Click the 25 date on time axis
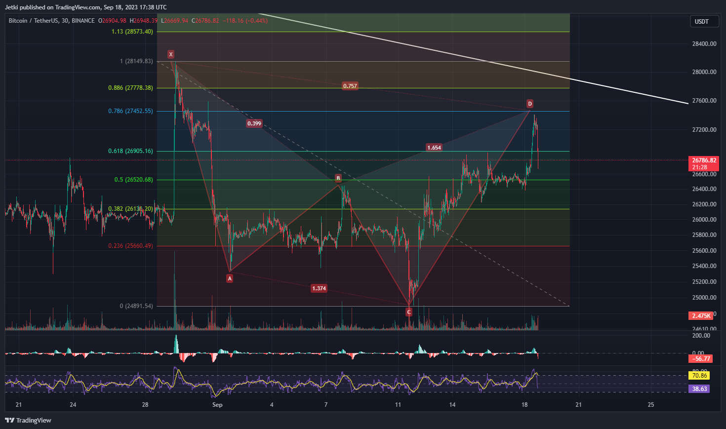The image size is (726, 429). pyautogui.click(x=651, y=405)
